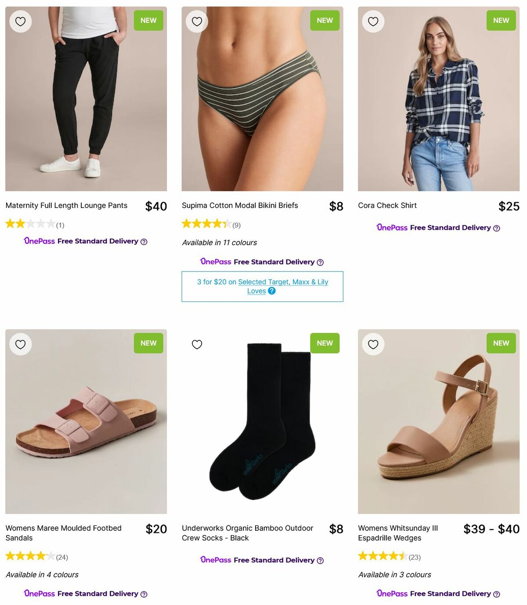View 3 colour choices for the wedges
The width and height of the screenshot is (527, 605).
point(395,574)
